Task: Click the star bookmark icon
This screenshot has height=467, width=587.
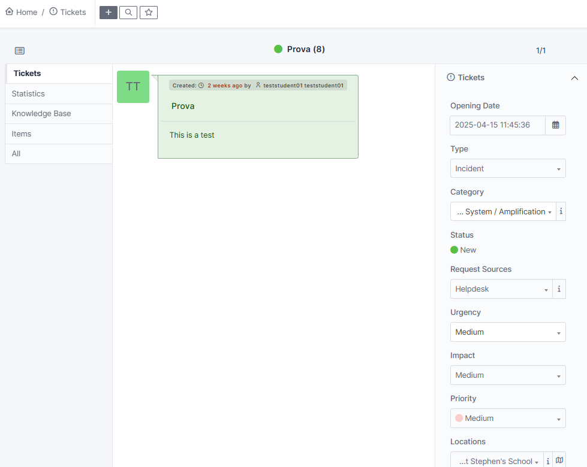Action: coord(149,13)
